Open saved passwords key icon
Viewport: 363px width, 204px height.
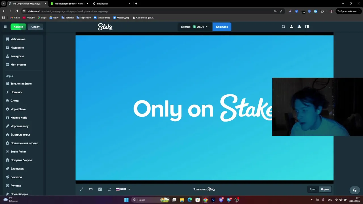pyautogui.click(x=275, y=11)
